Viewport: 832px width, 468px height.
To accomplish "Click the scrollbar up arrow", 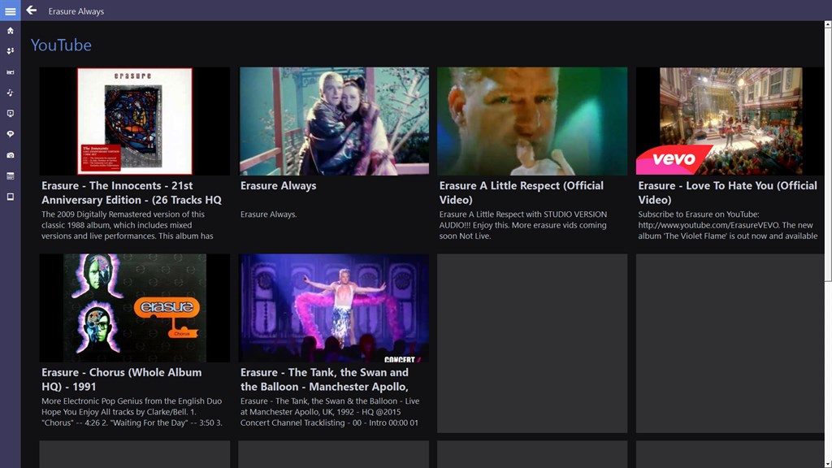I will pyautogui.click(x=828, y=24).
